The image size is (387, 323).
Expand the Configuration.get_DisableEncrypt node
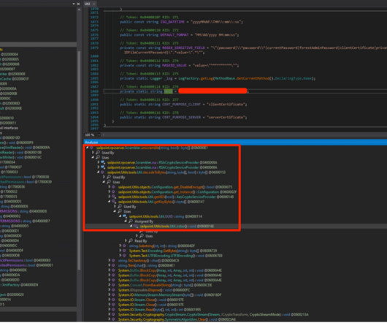[x=110, y=187]
